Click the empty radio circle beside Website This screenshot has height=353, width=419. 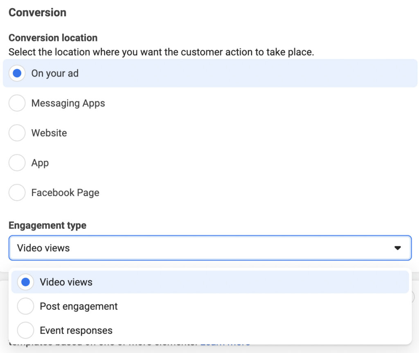[17, 133]
